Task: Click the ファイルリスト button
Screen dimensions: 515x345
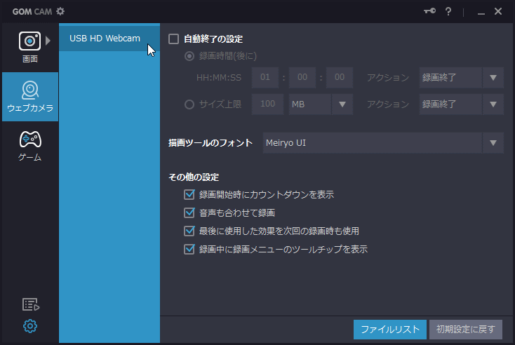Action: [x=390, y=330]
